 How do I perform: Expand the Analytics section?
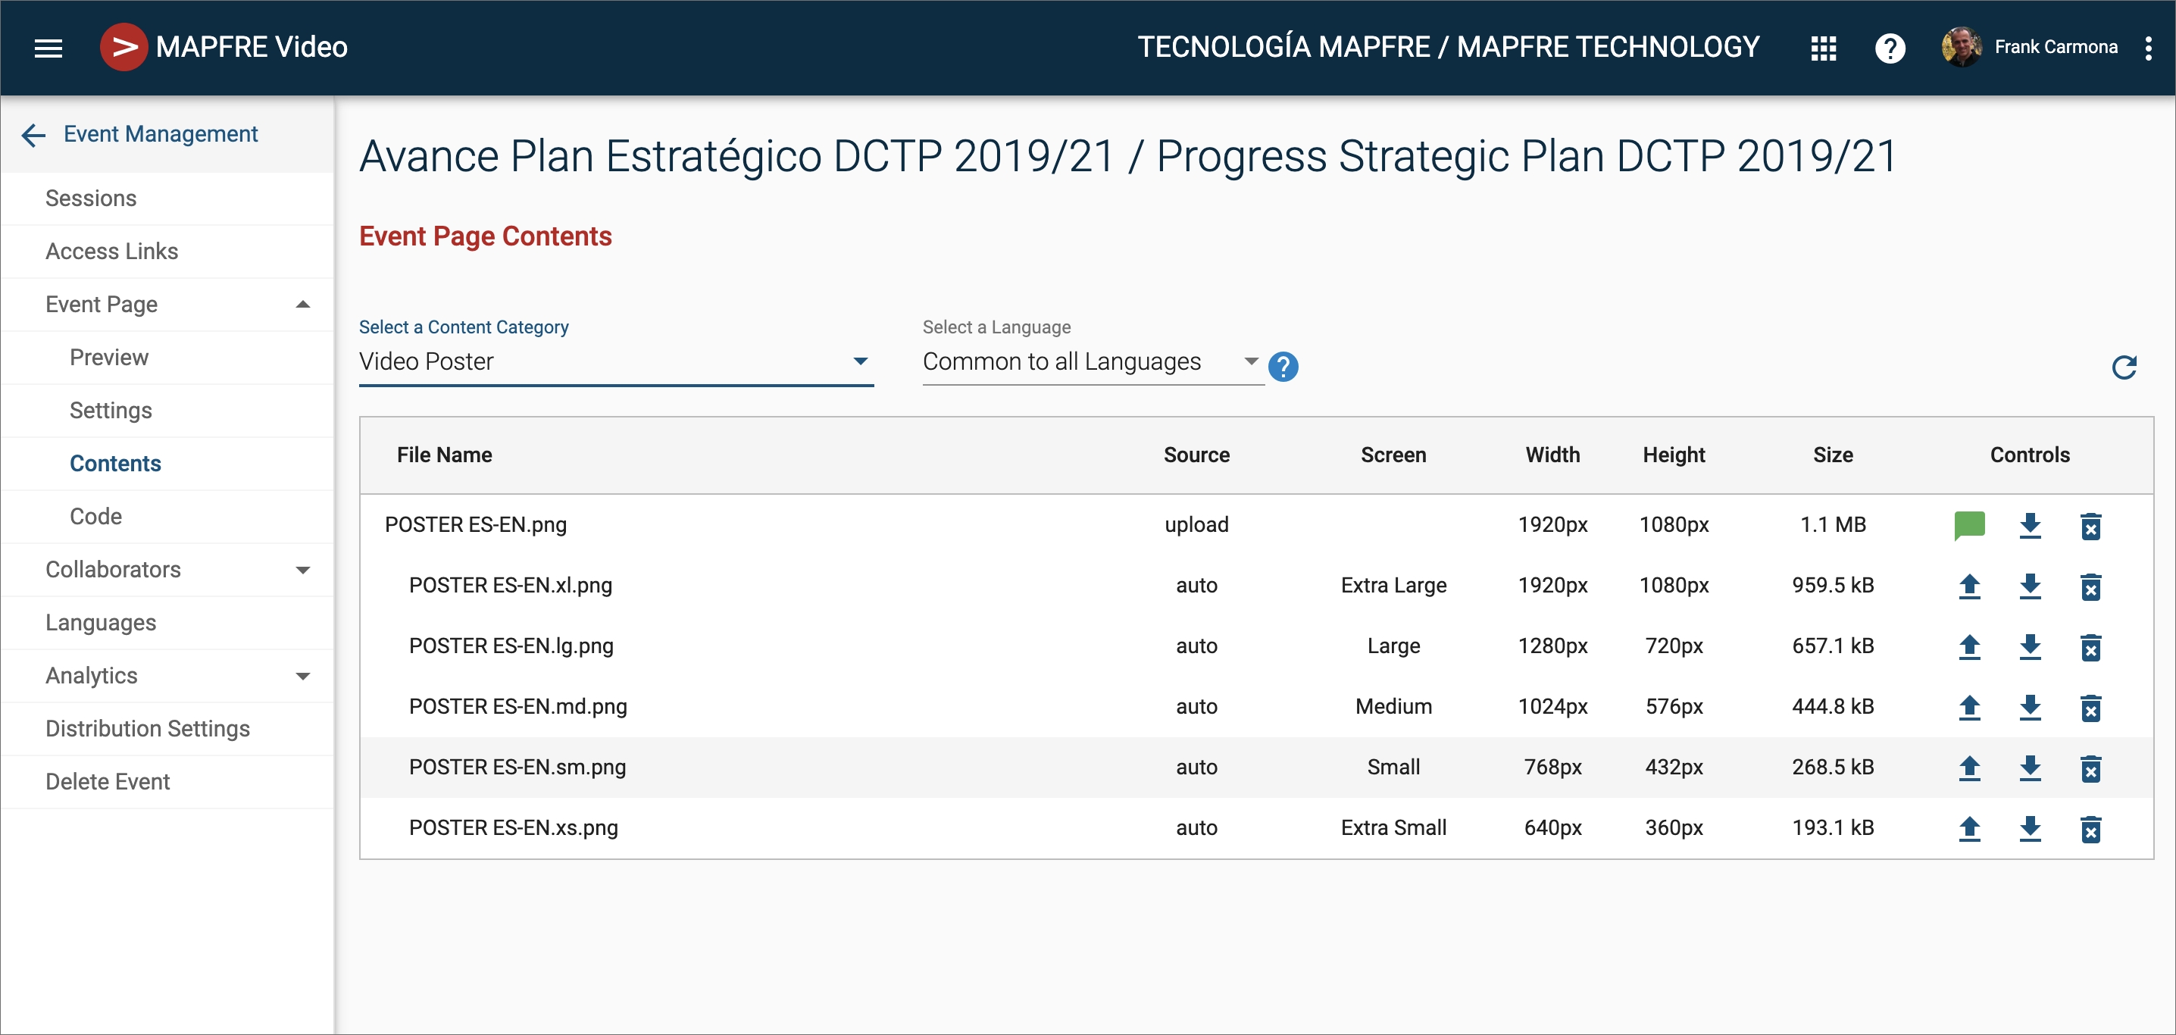pos(302,676)
